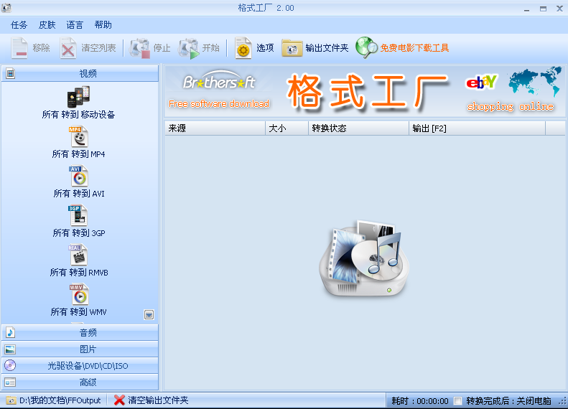Open the 任务 menu
Screen dimensions: 568x409
tap(19, 25)
